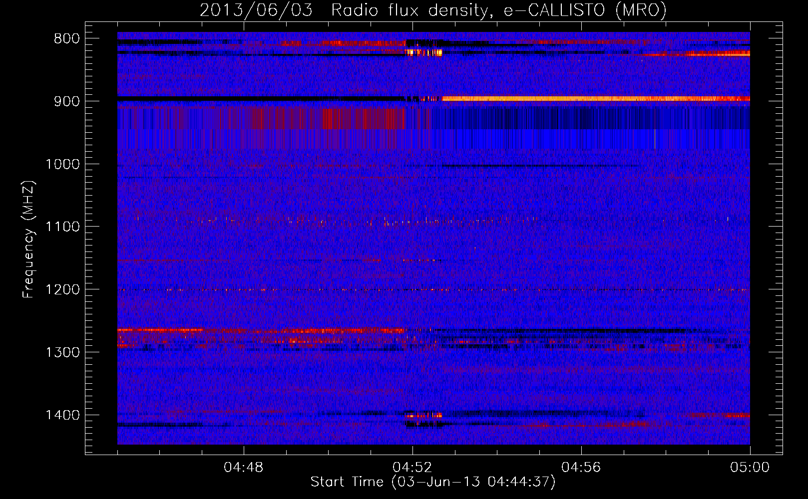Click the 04:52 time axis label
808x499 pixels.
[x=412, y=468]
